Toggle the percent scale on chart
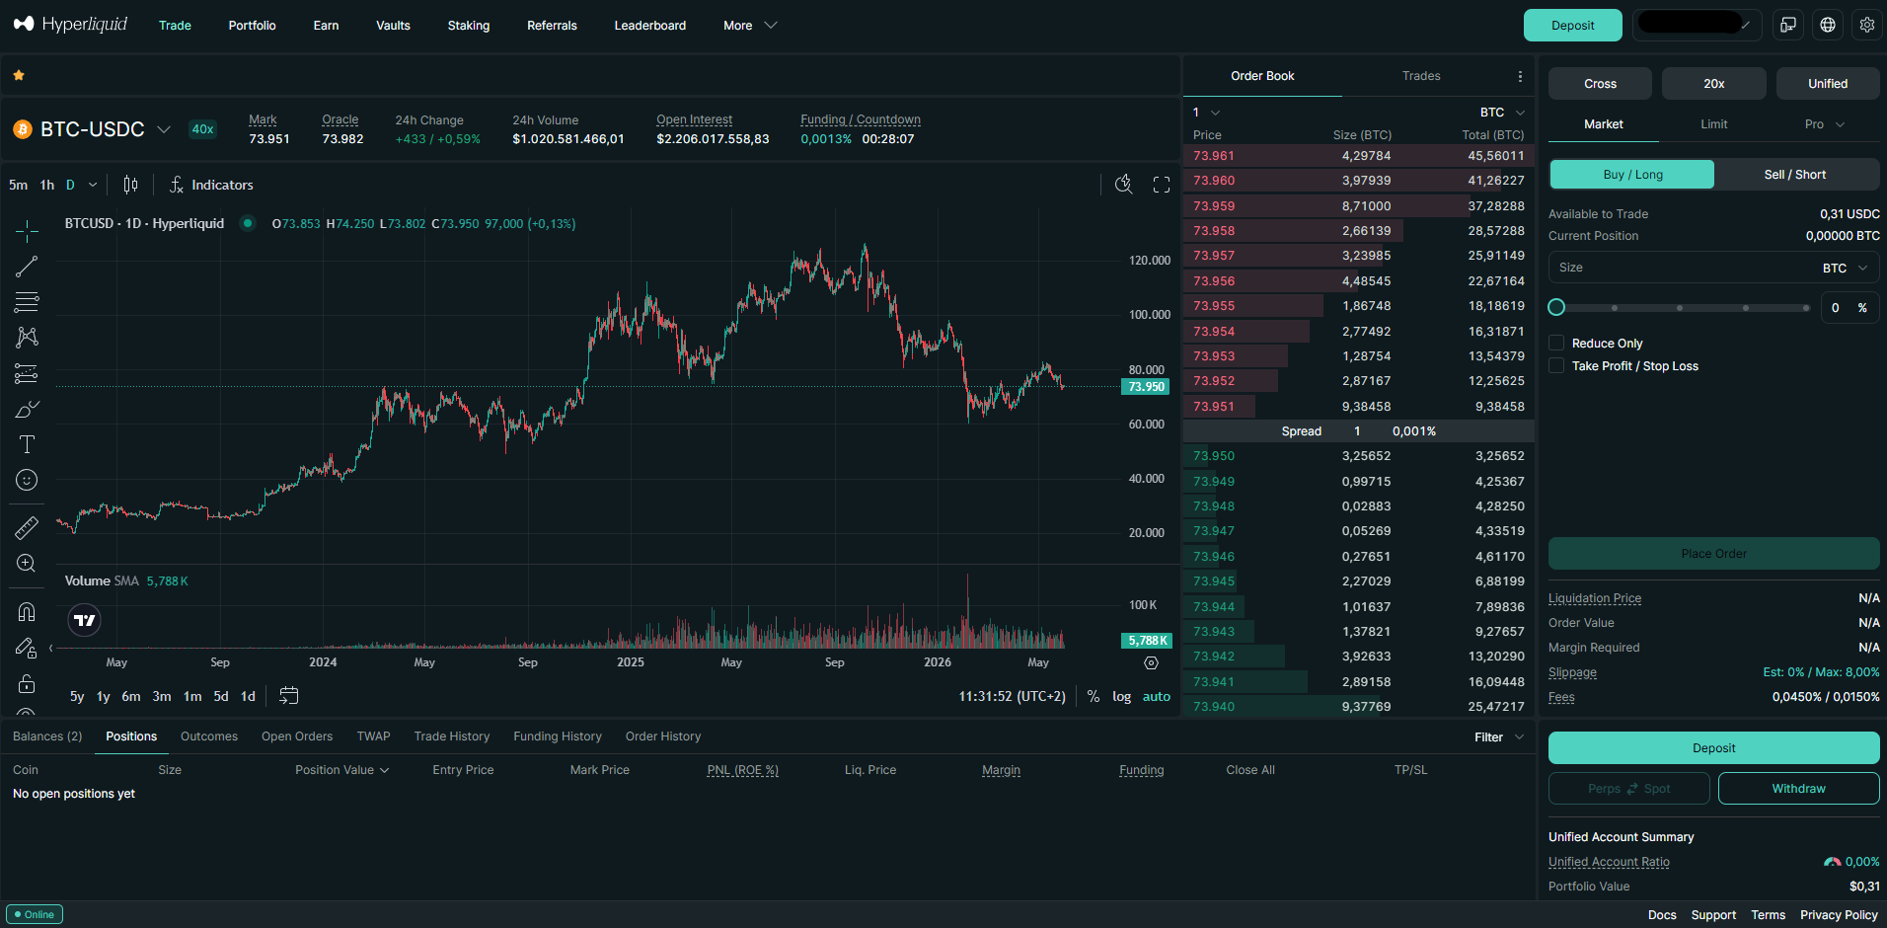This screenshot has width=1887, height=928. 1094,696
